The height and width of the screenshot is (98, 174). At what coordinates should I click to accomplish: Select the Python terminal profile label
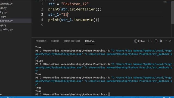[x=139, y=41]
